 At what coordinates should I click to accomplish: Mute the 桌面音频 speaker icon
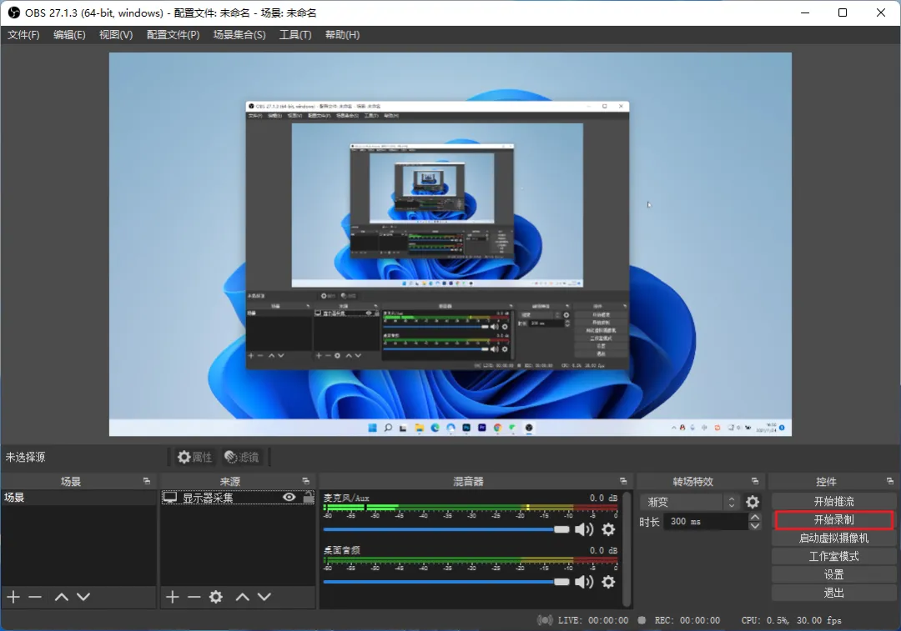click(584, 582)
